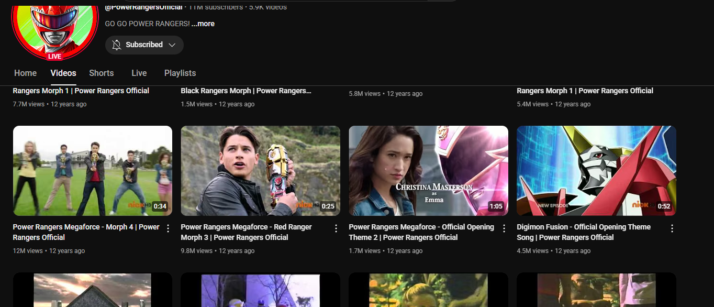Open Power Rangers Megaforce Morph 4 title link
Image resolution: width=714 pixels, height=307 pixels.
tap(86, 232)
